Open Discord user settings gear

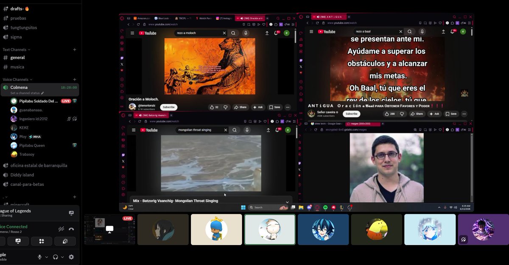click(71, 257)
